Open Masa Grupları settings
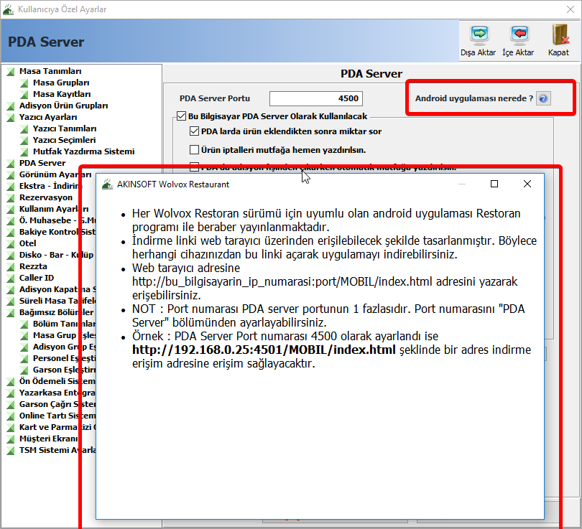The width and height of the screenshot is (582, 529). click(61, 83)
